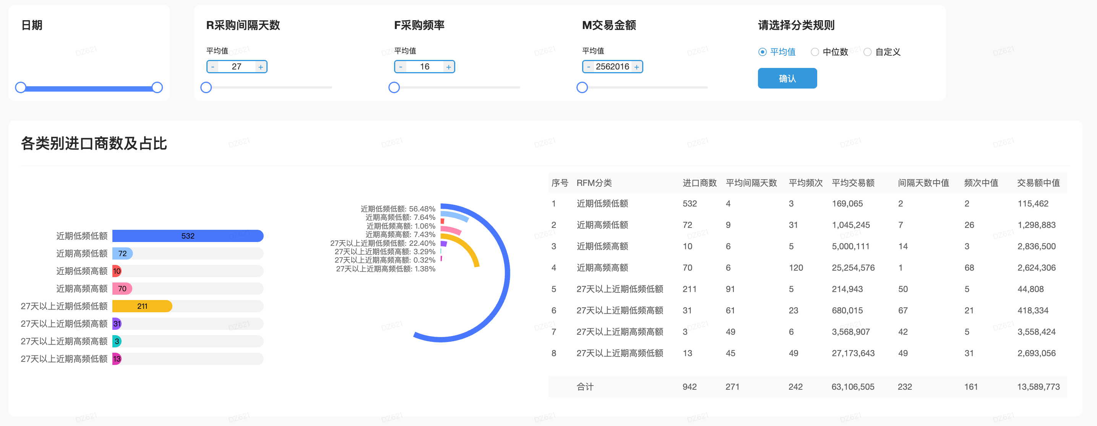The width and height of the screenshot is (1097, 426).
Task: Click 平均交易额 table column header
Action: point(853,183)
